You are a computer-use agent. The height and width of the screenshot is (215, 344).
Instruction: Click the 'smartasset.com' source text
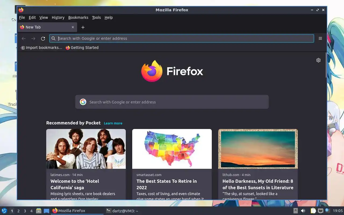pyautogui.click(x=149, y=175)
